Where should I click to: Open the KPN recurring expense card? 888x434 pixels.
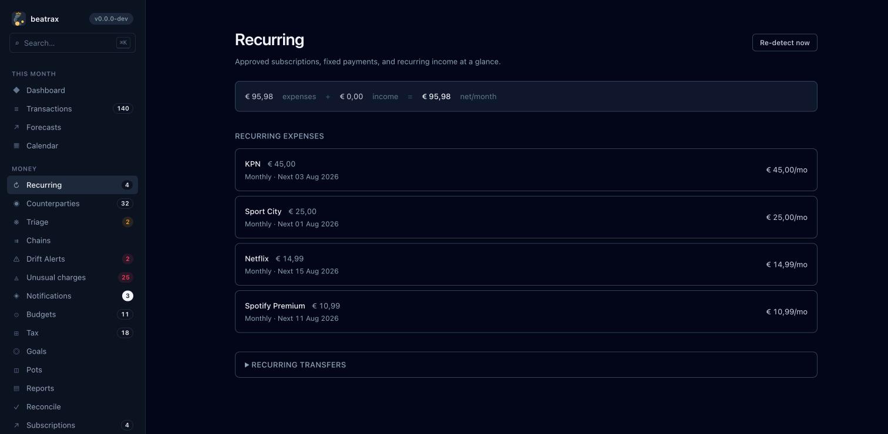point(526,169)
